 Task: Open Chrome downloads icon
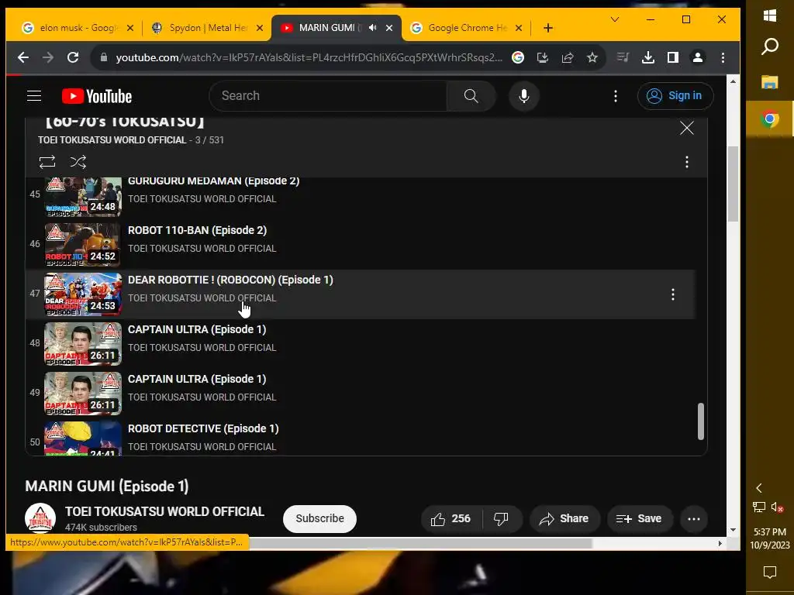coord(647,57)
